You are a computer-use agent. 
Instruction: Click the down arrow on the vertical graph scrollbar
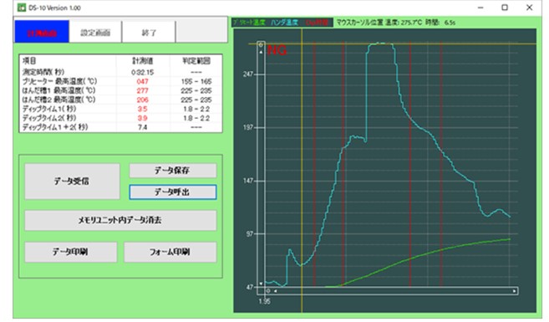pos(261,284)
